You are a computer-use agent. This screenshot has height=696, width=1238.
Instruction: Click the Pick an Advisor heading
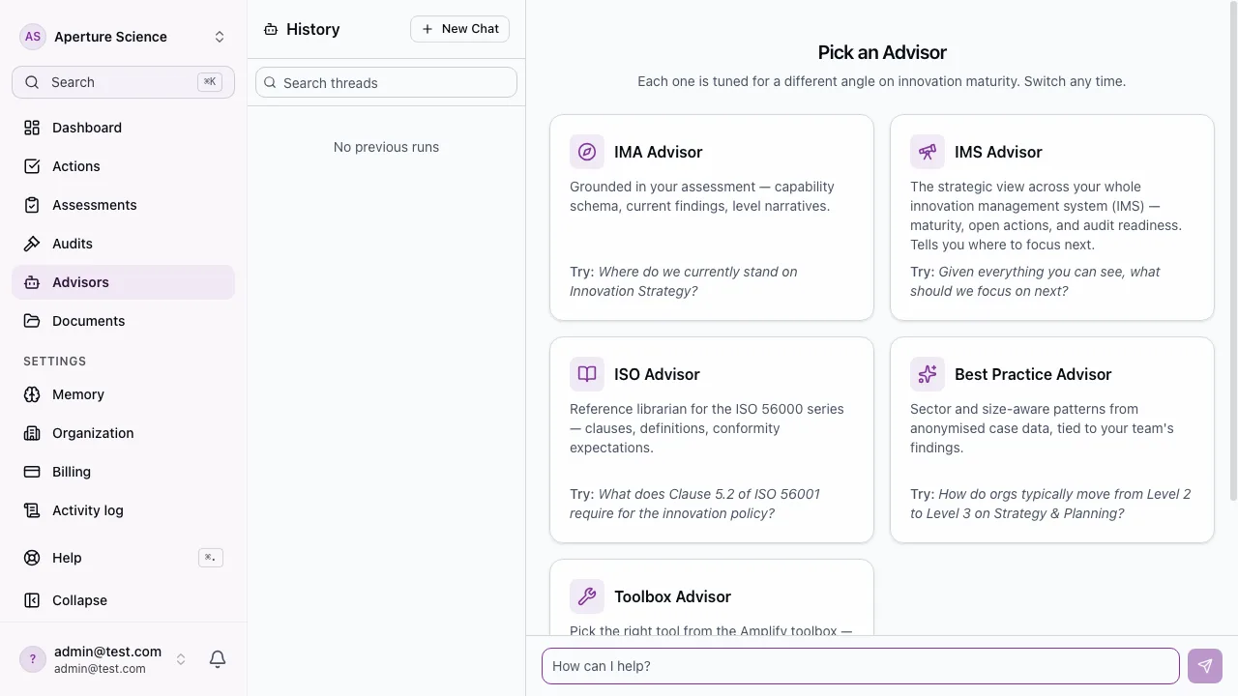point(882,52)
